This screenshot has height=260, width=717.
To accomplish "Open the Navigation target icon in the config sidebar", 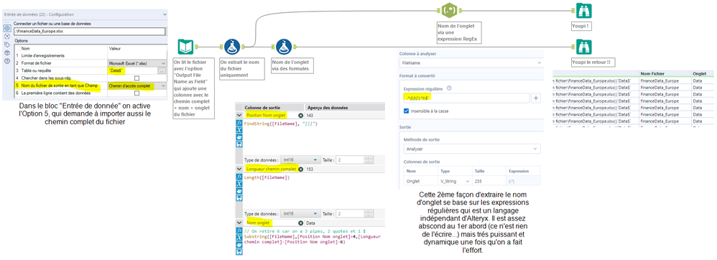I will [x=7, y=36].
